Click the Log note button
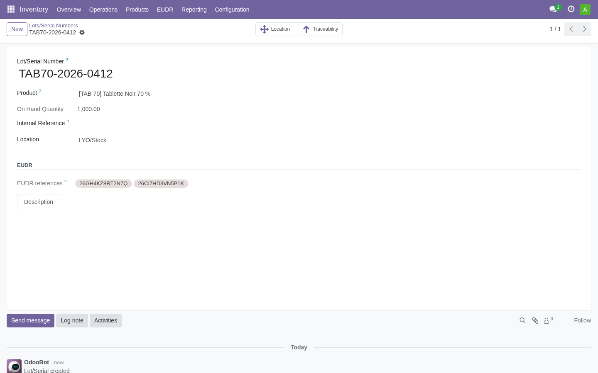The height and width of the screenshot is (373, 598). coord(72,320)
